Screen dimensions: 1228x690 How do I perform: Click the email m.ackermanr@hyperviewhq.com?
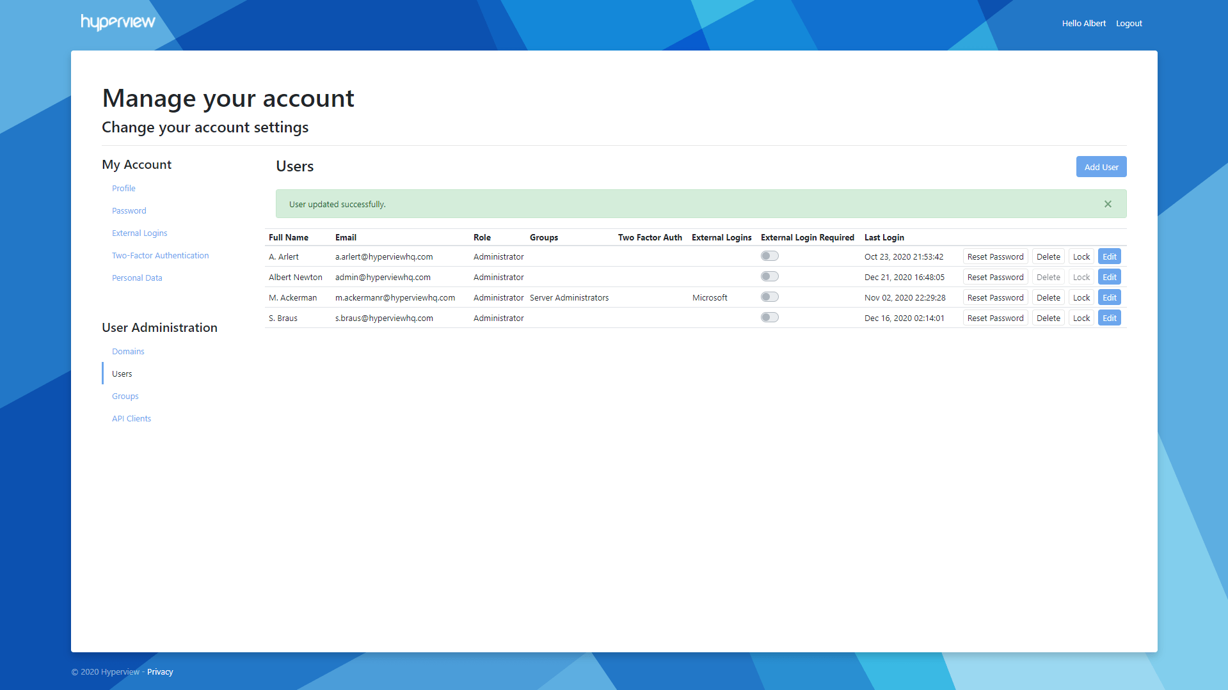click(x=395, y=297)
